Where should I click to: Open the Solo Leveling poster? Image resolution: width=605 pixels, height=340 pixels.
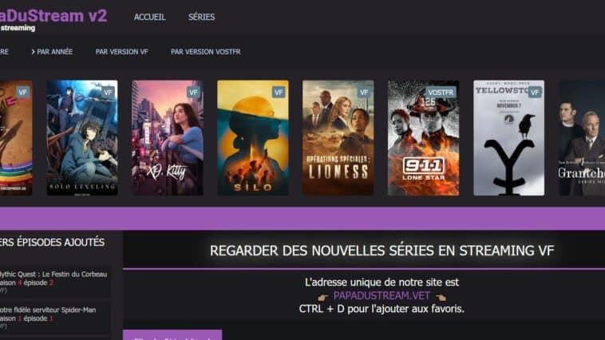(82, 138)
